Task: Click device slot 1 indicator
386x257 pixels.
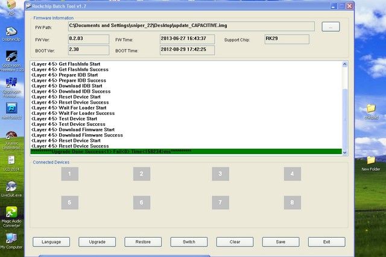Action: pos(69,175)
